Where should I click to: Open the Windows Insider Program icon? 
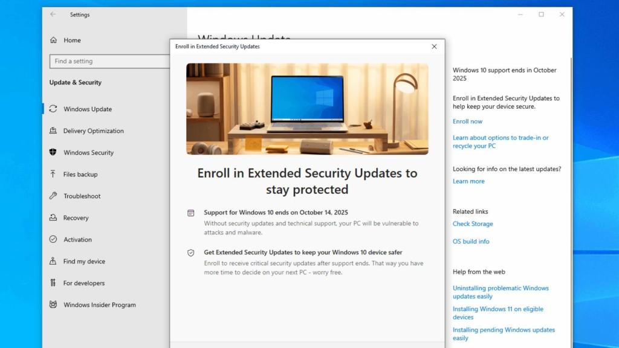(53, 304)
